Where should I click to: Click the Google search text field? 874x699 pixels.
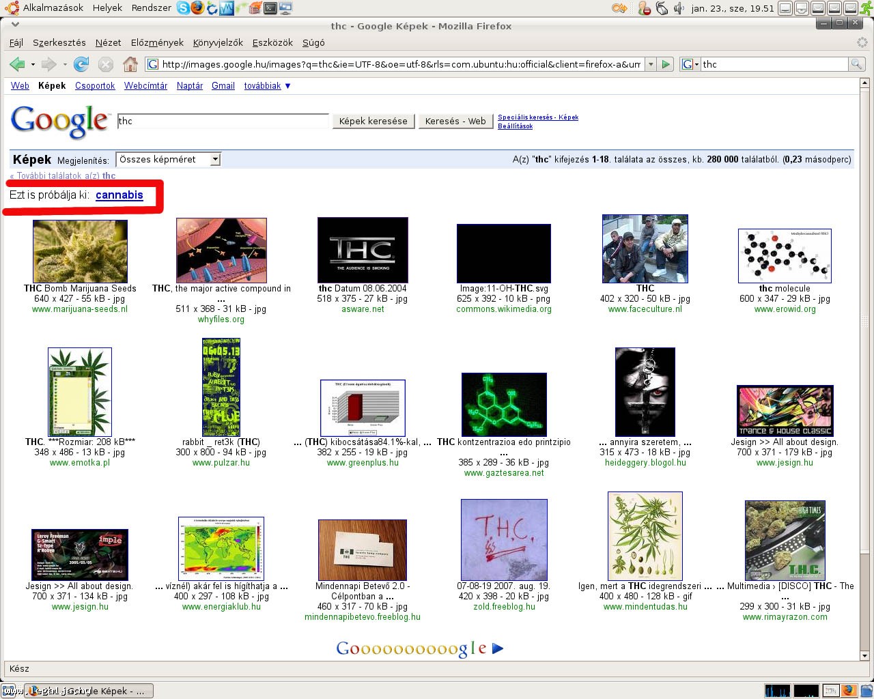pos(223,121)
